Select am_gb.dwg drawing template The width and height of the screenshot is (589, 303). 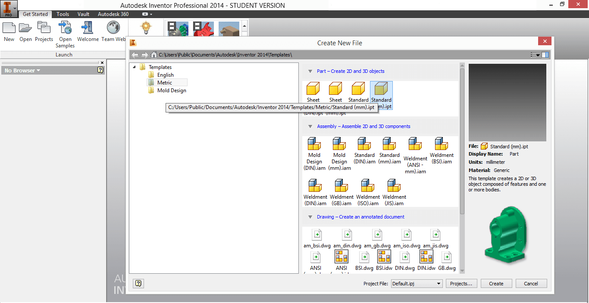click(x=377, y=239)
